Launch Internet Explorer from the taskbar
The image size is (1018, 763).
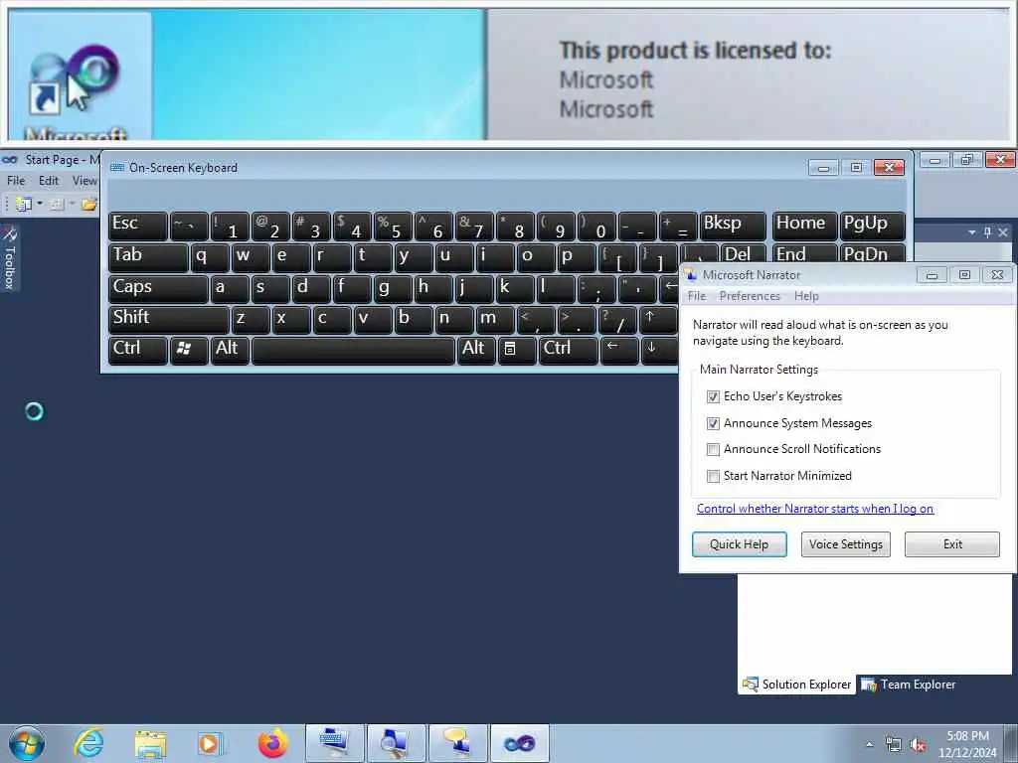point(88,743)
